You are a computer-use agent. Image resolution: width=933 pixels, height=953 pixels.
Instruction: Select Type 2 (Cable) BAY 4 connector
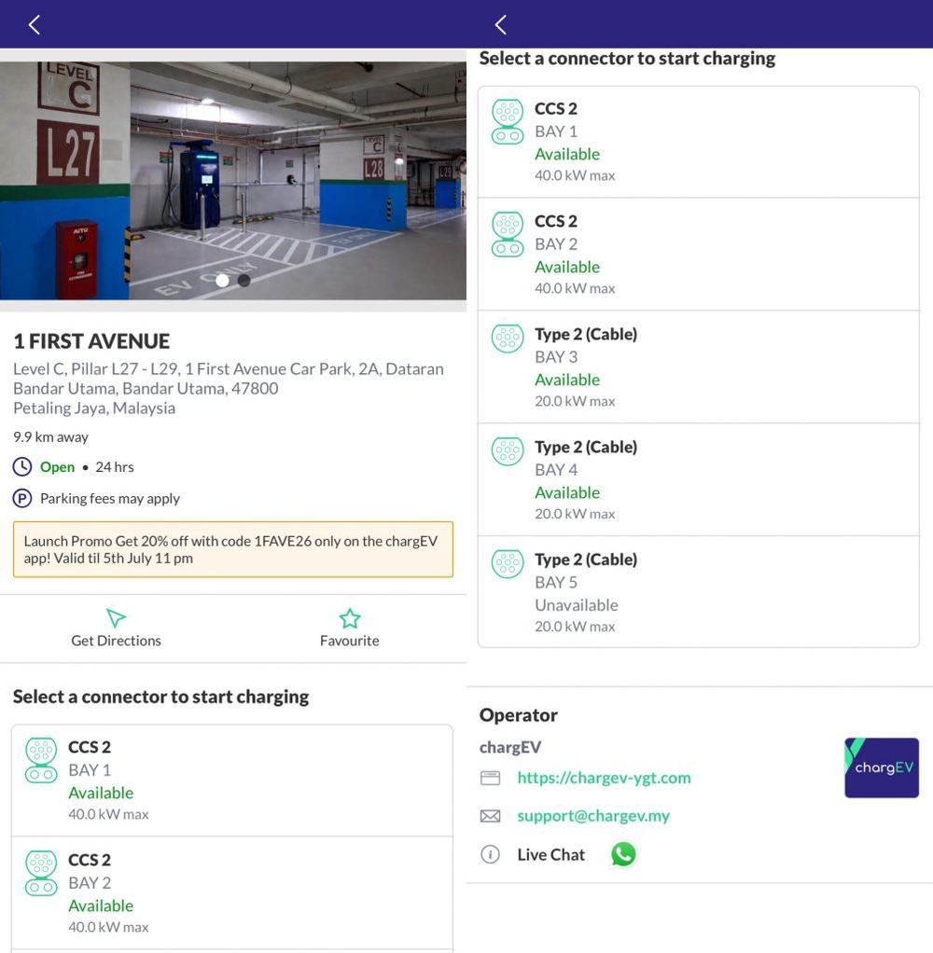(x=698, y=479)
